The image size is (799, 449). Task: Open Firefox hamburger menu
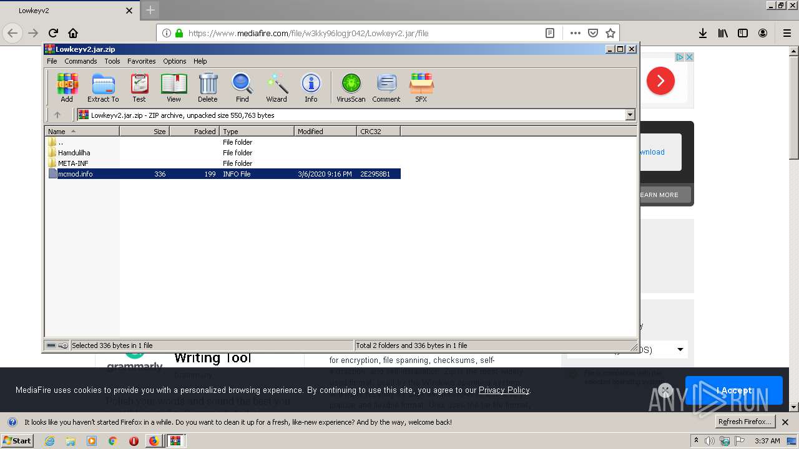(787, 33)
